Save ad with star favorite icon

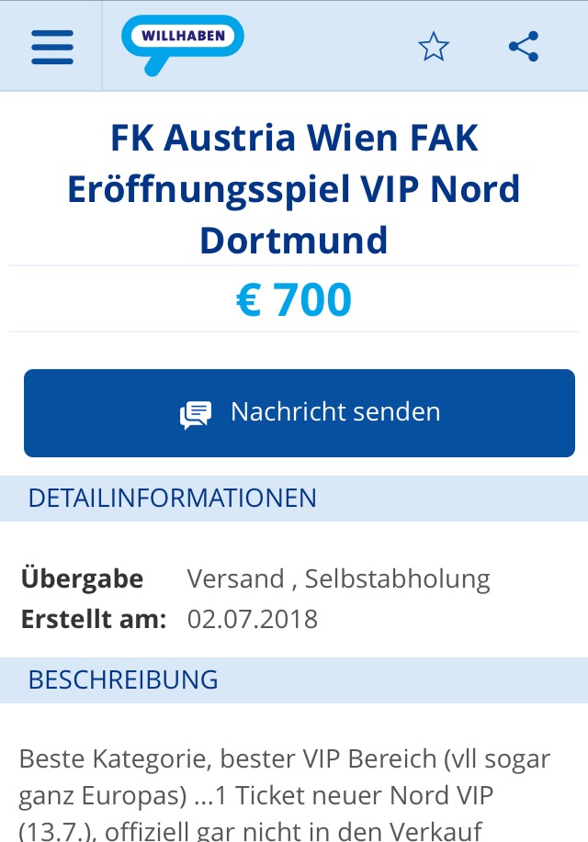coord(434,47)
